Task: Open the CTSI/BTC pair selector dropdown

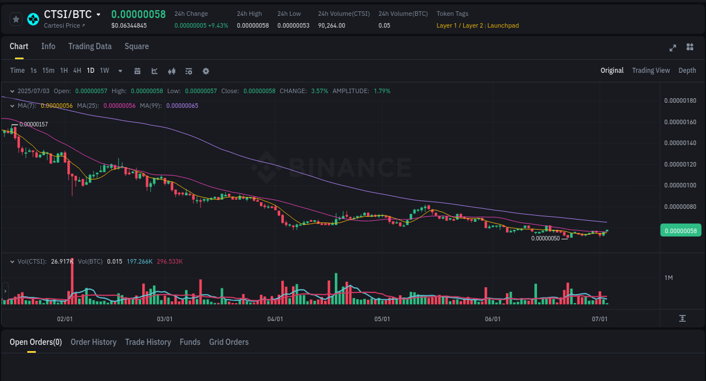Action: click(x=99, y=14)
